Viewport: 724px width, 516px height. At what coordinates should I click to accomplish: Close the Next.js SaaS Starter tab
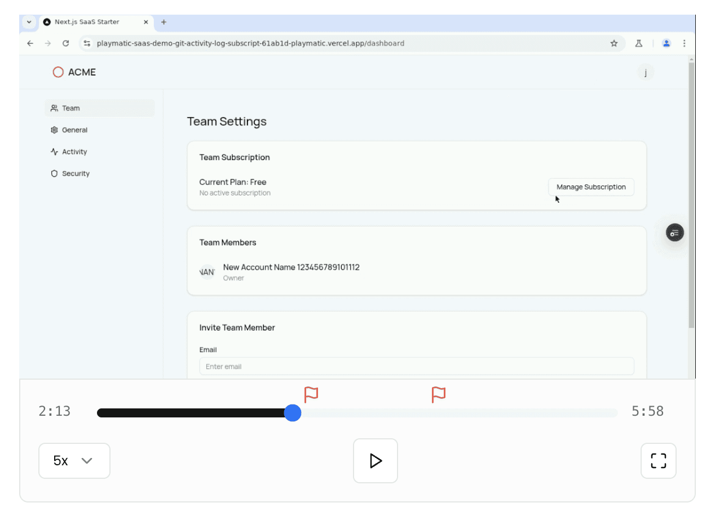click(145, 22)
